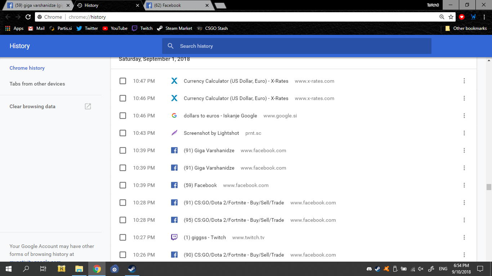
Task: Reload the page with the refresh icon
Action: click(28, 17)
